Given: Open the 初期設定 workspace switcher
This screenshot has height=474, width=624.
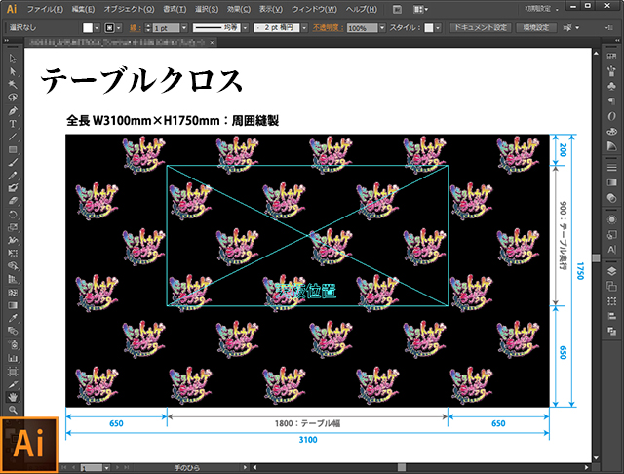Looking at the screenshot, I should 542,9.
